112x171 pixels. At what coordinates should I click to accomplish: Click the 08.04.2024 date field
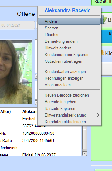coord(17,25)
